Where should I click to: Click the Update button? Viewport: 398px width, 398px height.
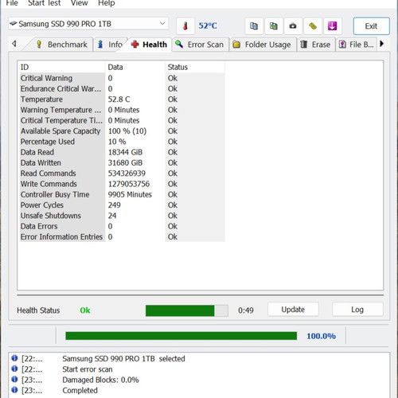tap(293, 310)
